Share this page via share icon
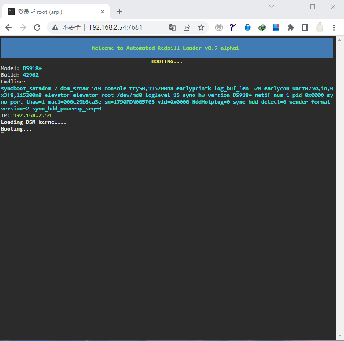344x341 pixels. pyautogui.click(x=187, y=27)
